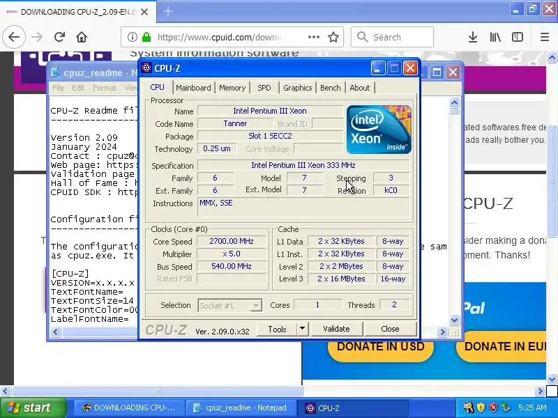The width and height of the screenshot is (558, 418).
Task: Switch to the Memory tab
Action: tap(232, 88)
